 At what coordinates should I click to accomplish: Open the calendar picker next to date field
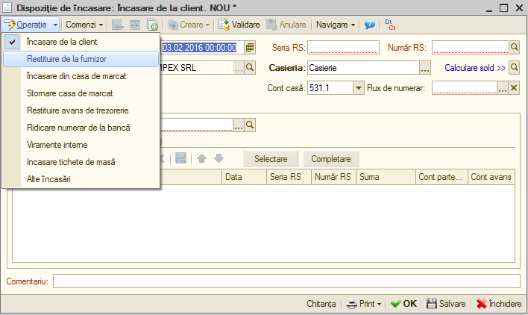[250, 48]
